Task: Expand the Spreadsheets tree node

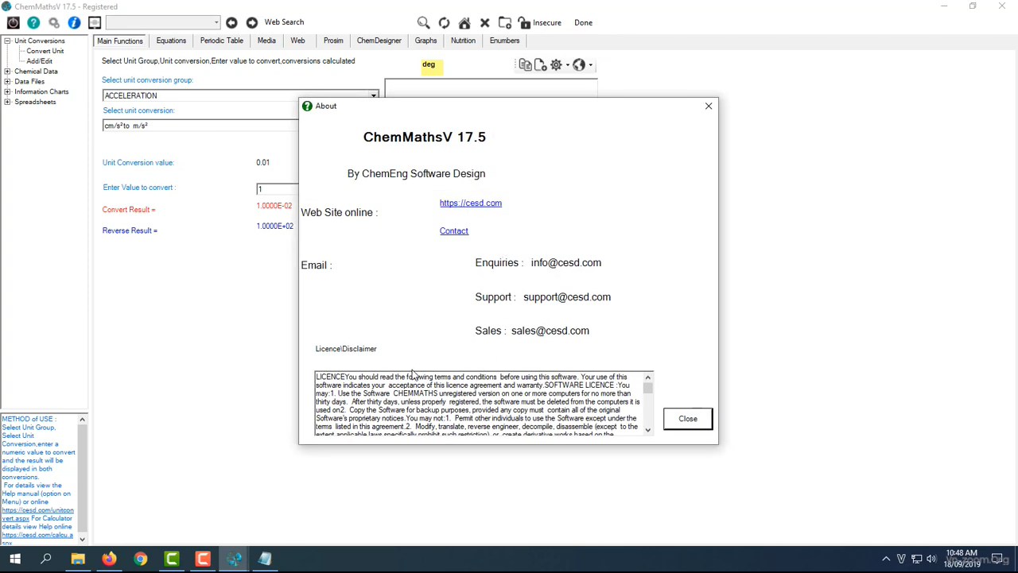Action: coord(7,103)
